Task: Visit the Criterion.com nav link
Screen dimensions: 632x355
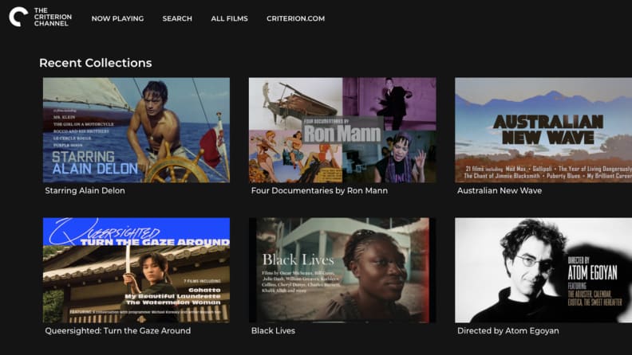Action: [295, 18]
